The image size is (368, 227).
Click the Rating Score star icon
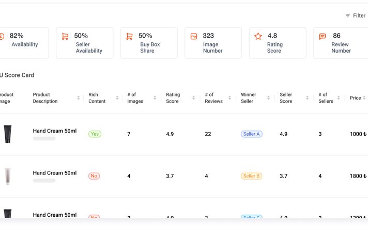coord(258,36)
